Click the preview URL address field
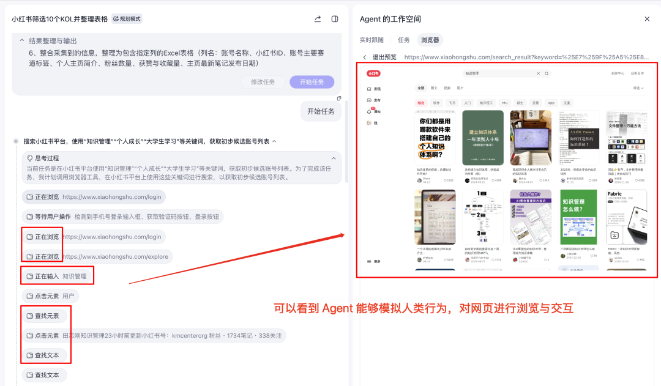This screenshot has width=661, height=386. [526, 58]
